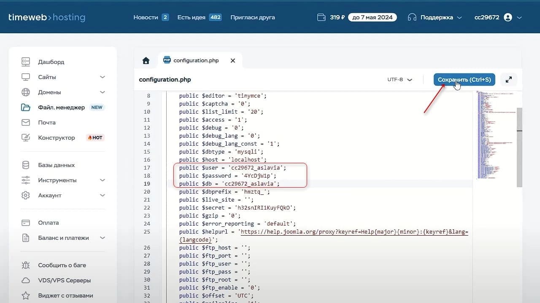Click the help.joomla.org URL in code
The width and height of the screenshot is (540, 303).
(x=354, y=232)
